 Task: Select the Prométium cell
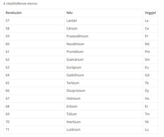tap(75, 52)
